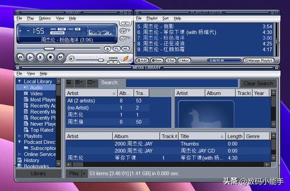Open the Never Played view

tap(40, 124)
